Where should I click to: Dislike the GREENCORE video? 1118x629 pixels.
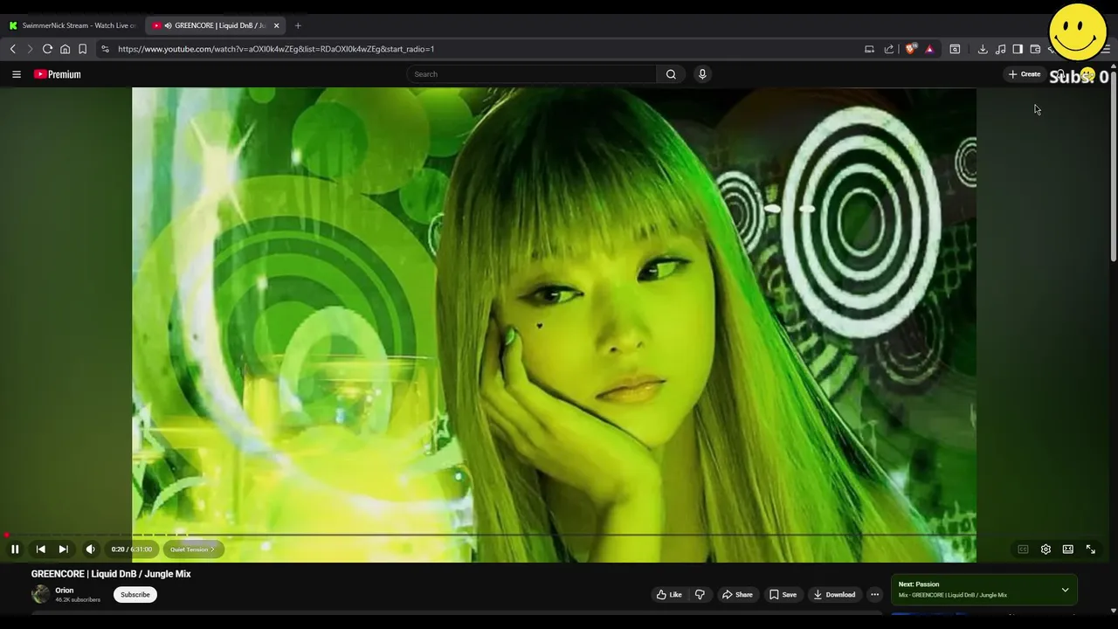pos(700,595)
